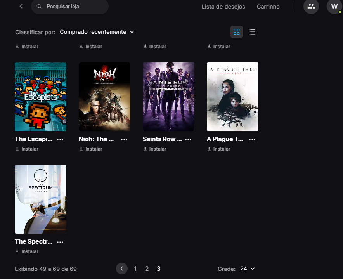Expand the Grade 24 page size dropdown
Viewport: 343px width, 279px height.
click(x=247, y=269)
